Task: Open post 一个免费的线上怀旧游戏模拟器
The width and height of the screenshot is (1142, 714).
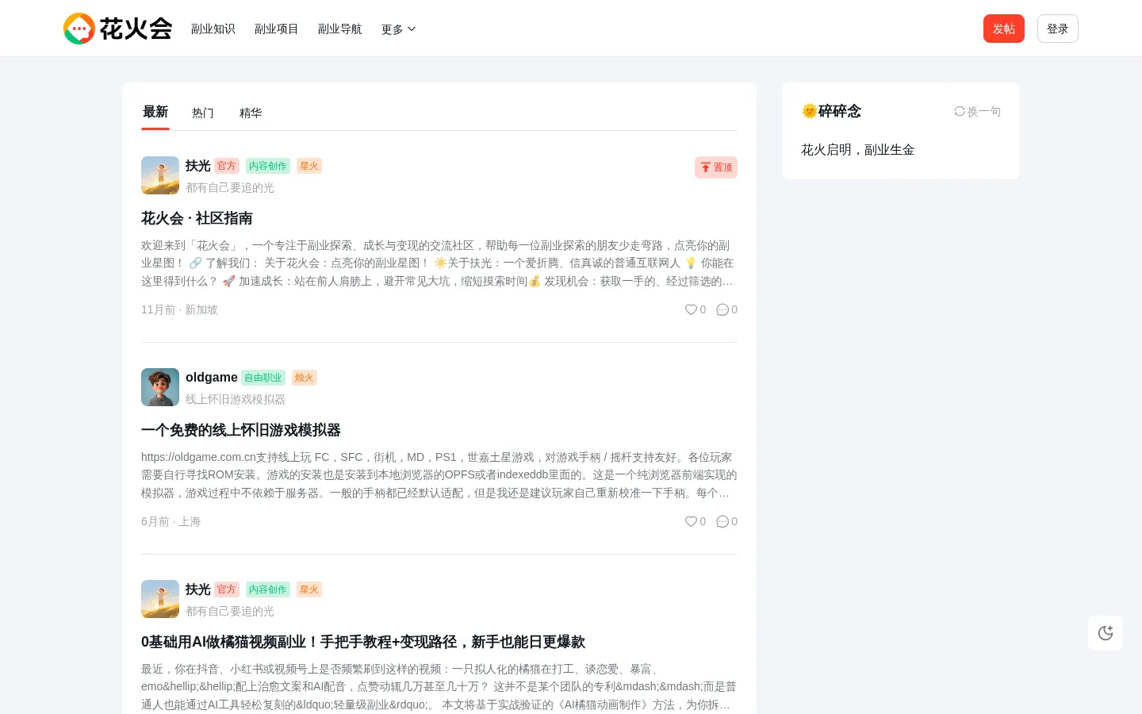Action: point(241,430)
